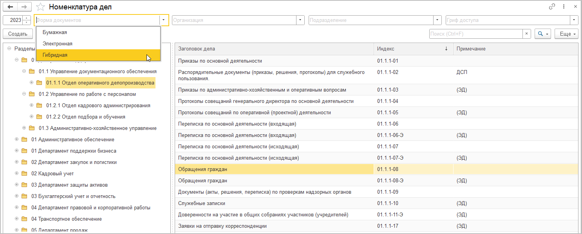Click folder icon of Кадровый учет
Screen dimensions: 582x234
point(24,173)
